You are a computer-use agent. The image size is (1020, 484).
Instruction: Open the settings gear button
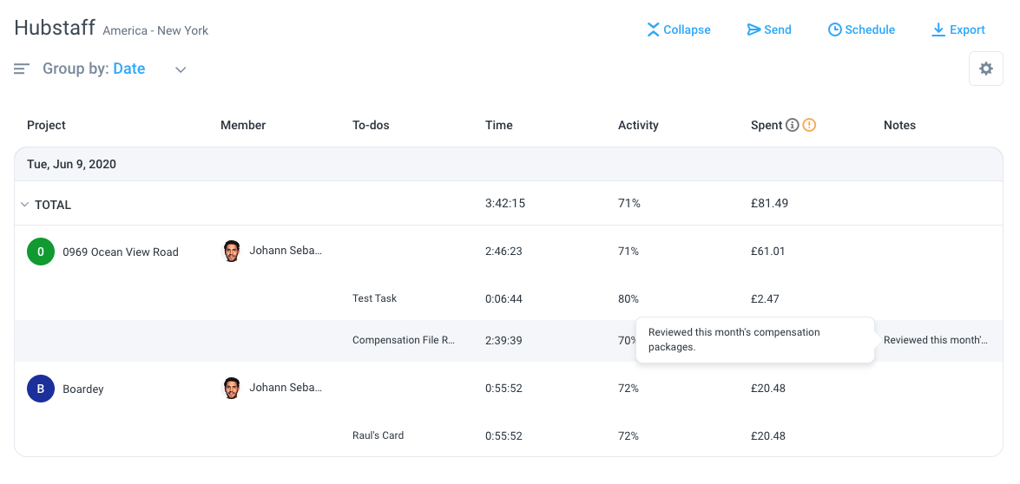point(985,69)
